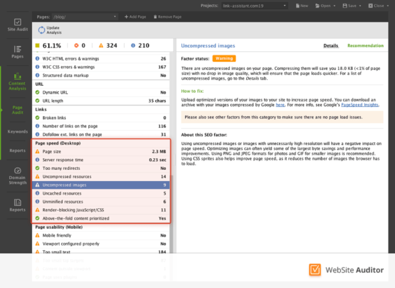
Task: Click the New project icon
Action: pyautogui.click(x=297, y=6)
